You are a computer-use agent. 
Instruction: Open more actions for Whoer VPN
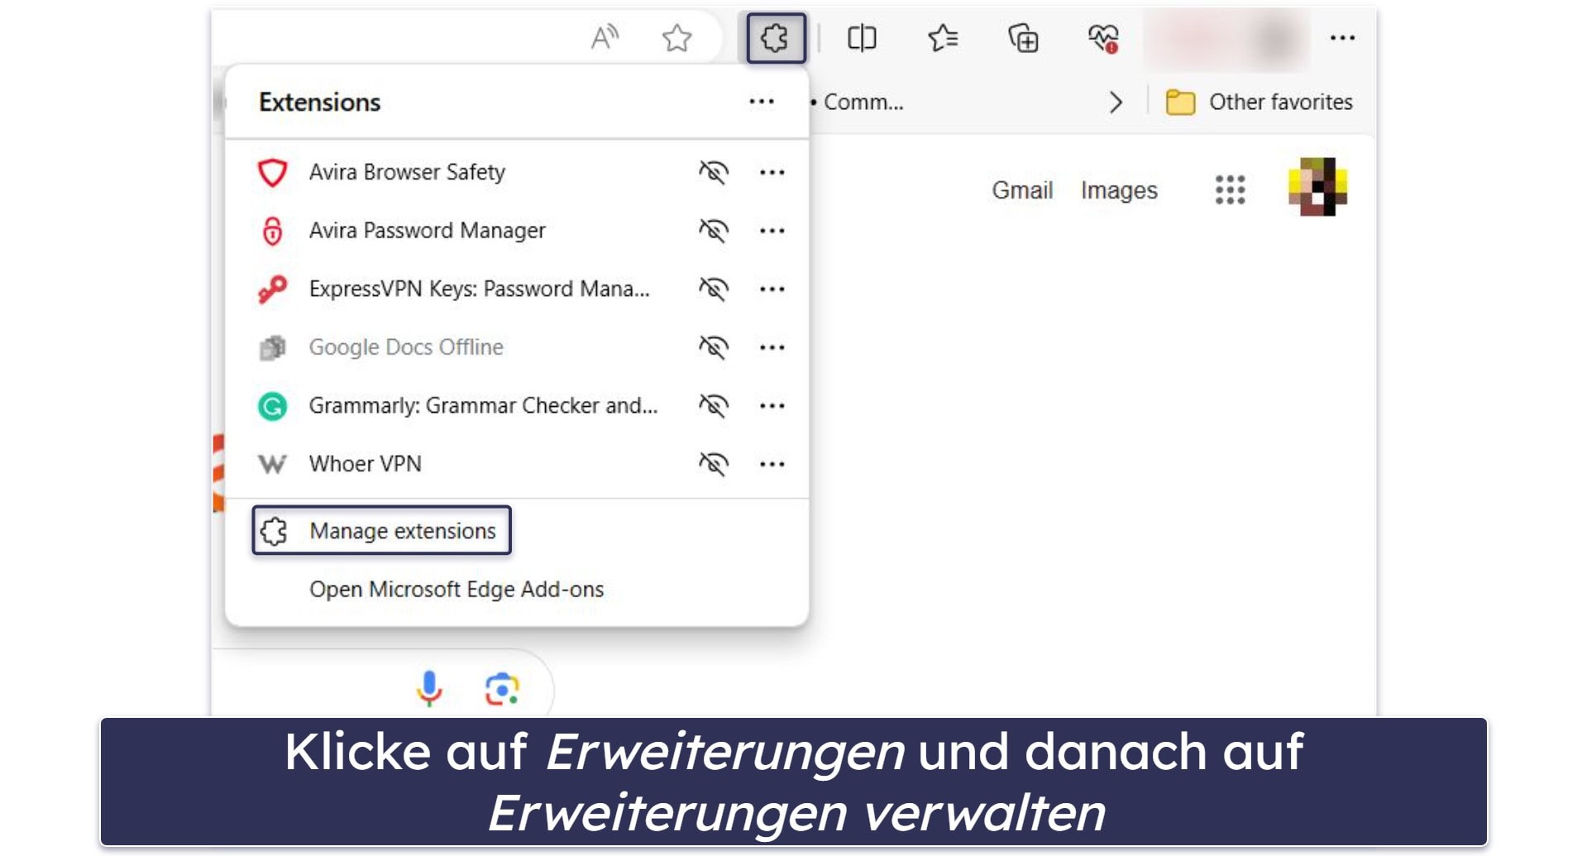click(x=772, y=464)
